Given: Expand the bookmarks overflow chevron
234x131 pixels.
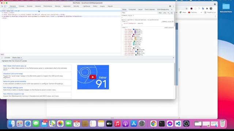Looking at the screenshot, I should (201, 12).
